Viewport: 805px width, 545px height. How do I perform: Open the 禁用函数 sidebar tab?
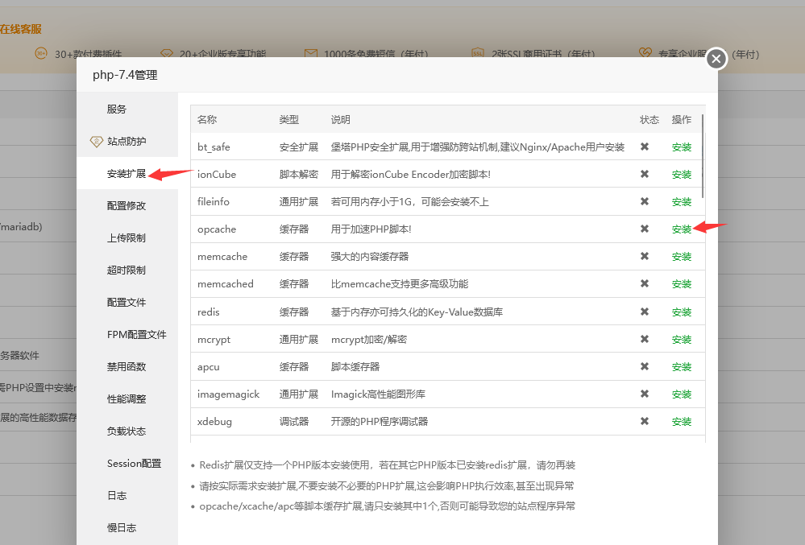pos(127,366)
